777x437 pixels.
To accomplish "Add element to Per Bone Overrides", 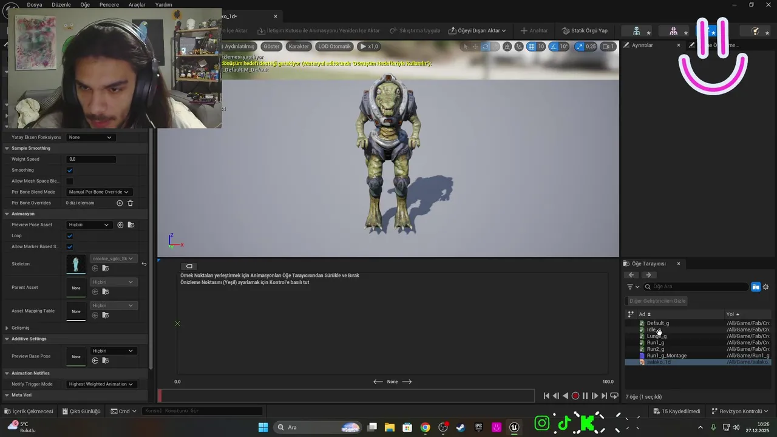I will coord(120,203).
